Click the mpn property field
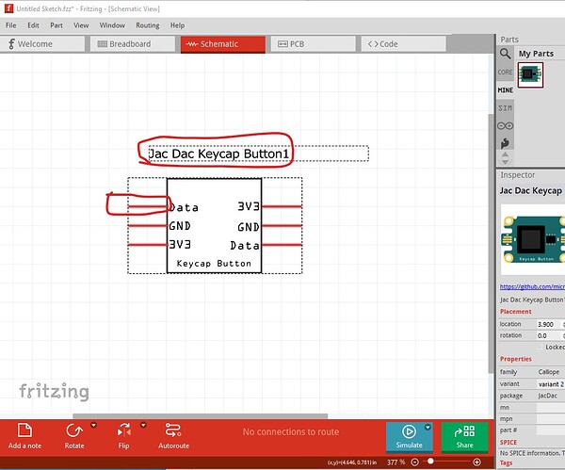The image size is (565, 470). pos(551,419)
